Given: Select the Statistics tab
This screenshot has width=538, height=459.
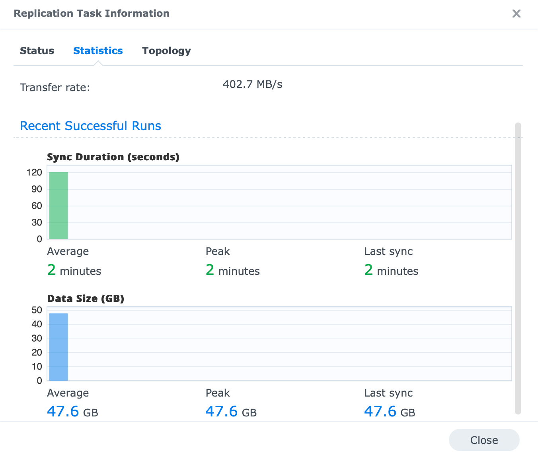Looking at the screenshot, I should [98, 51].
